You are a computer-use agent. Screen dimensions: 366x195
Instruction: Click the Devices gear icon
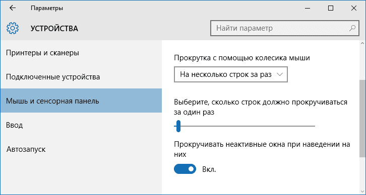click(x=13, y=28)
